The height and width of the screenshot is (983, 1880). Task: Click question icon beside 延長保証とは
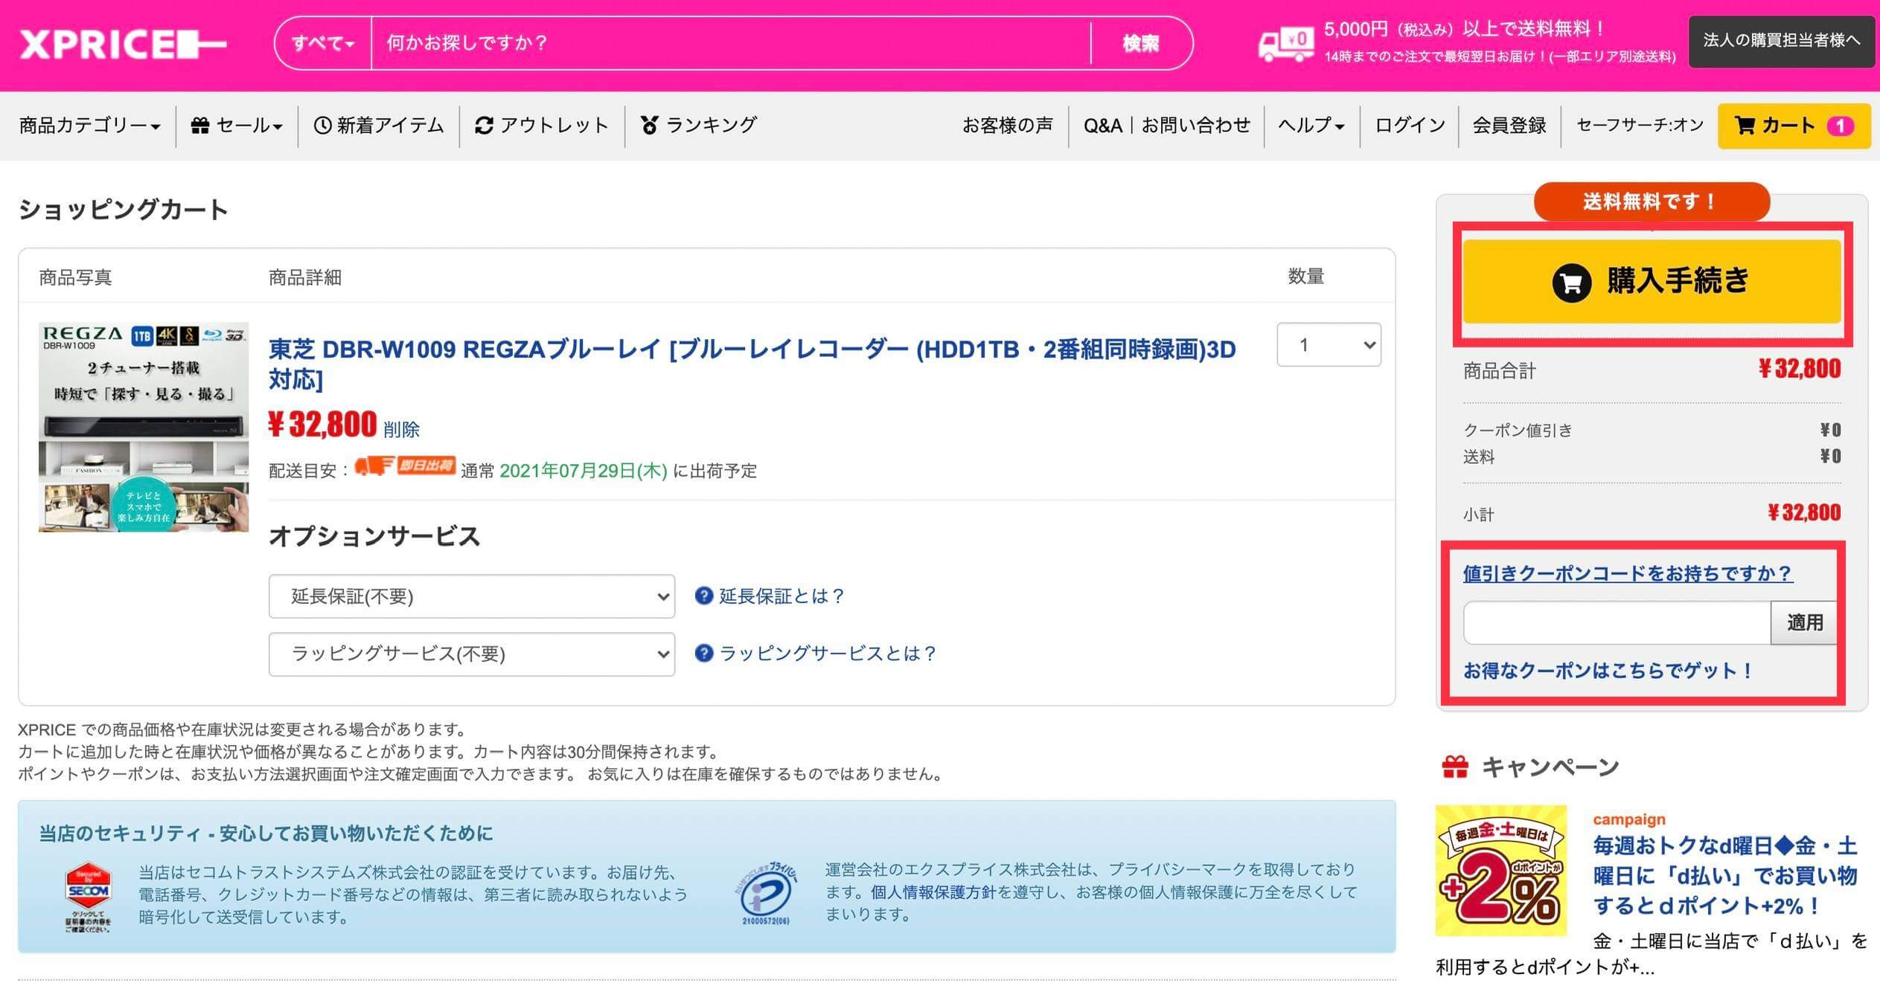[703, 596]
